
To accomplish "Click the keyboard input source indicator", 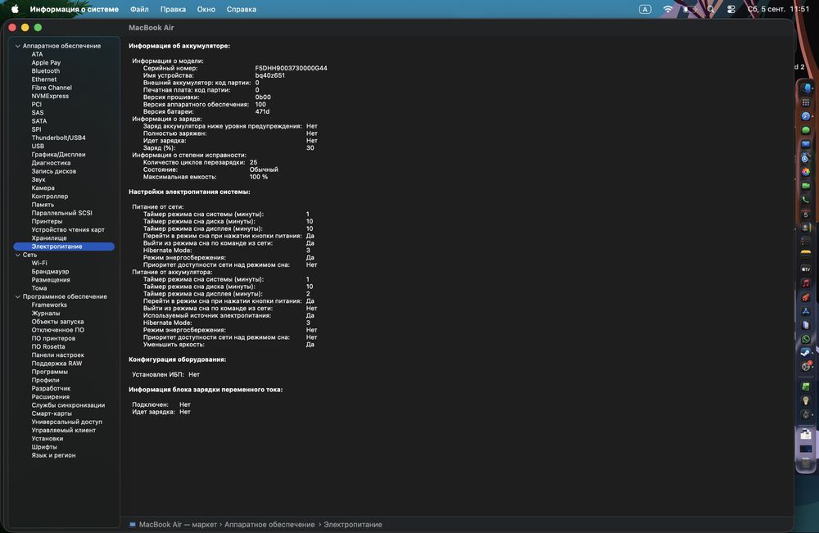I will pyautogui.click(x=645, y=9).
